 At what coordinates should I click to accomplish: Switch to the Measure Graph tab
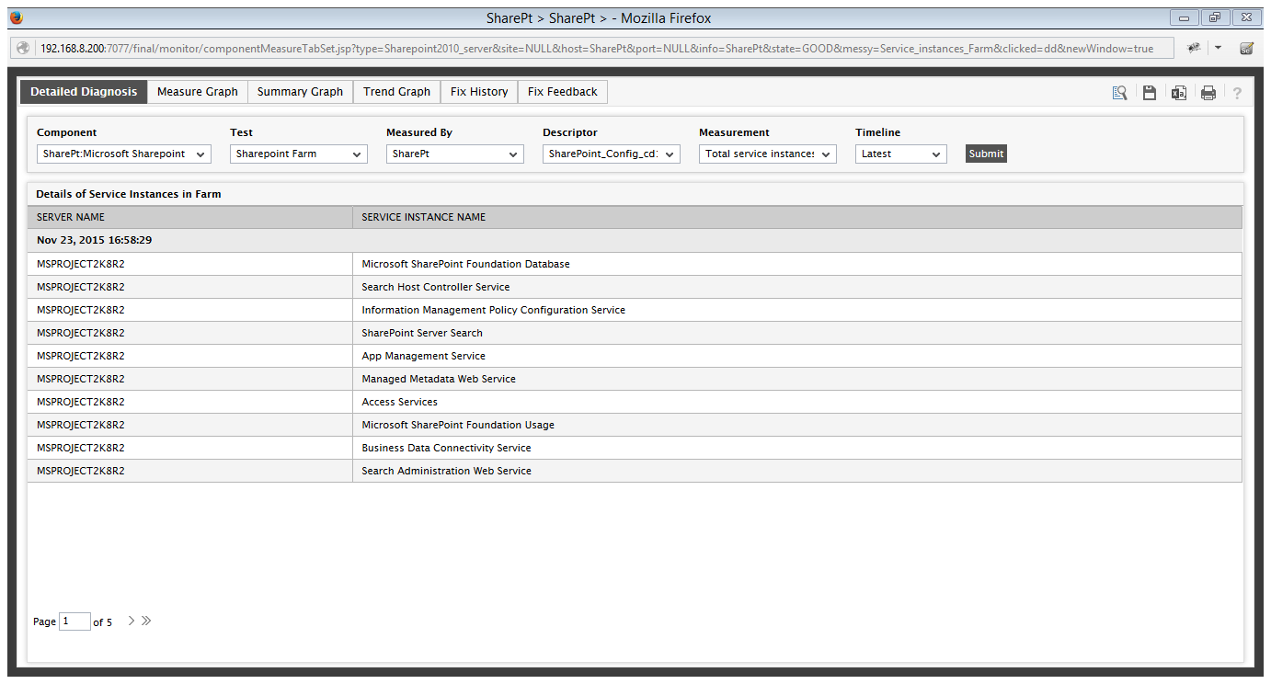click(x=198, y=92)
